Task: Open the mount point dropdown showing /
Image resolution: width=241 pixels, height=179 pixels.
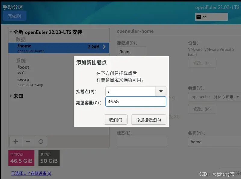Action: 161,91
